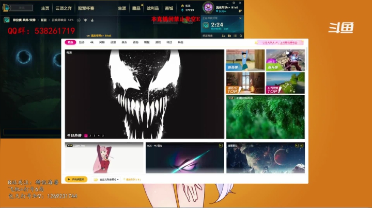Click the wallpaper window vertical scrollbar
The height and width of the screenshot is (208, 372).
(306, 59)
